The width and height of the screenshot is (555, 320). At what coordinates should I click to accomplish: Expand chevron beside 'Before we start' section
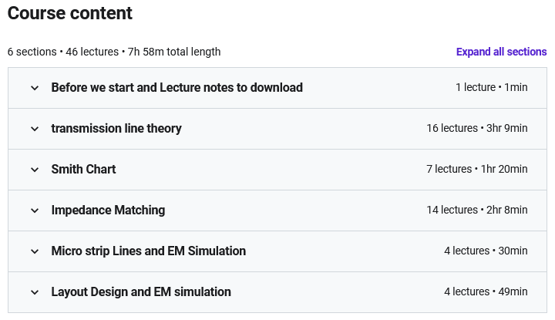pyautogui.click(x=35, y=88)
